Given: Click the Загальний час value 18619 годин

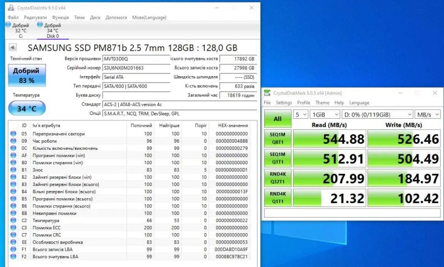Looking at the screenshot, I should pos(238,95).
